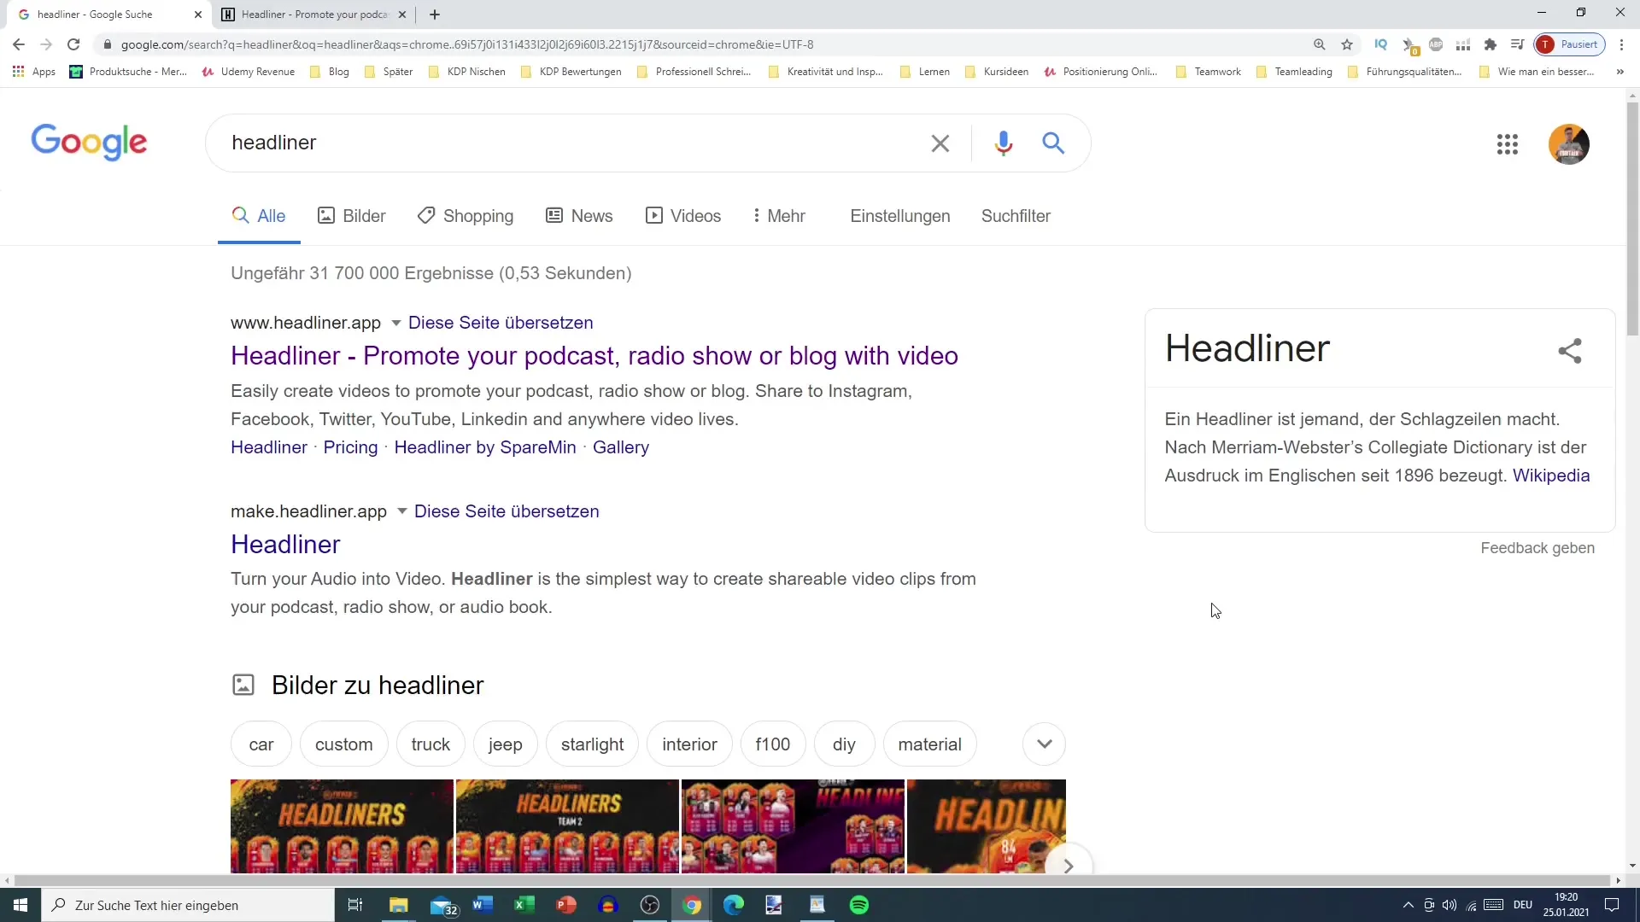Open the Google apps grid
The height and width of the screenshot is (922, 1640).
(1508, 144)
